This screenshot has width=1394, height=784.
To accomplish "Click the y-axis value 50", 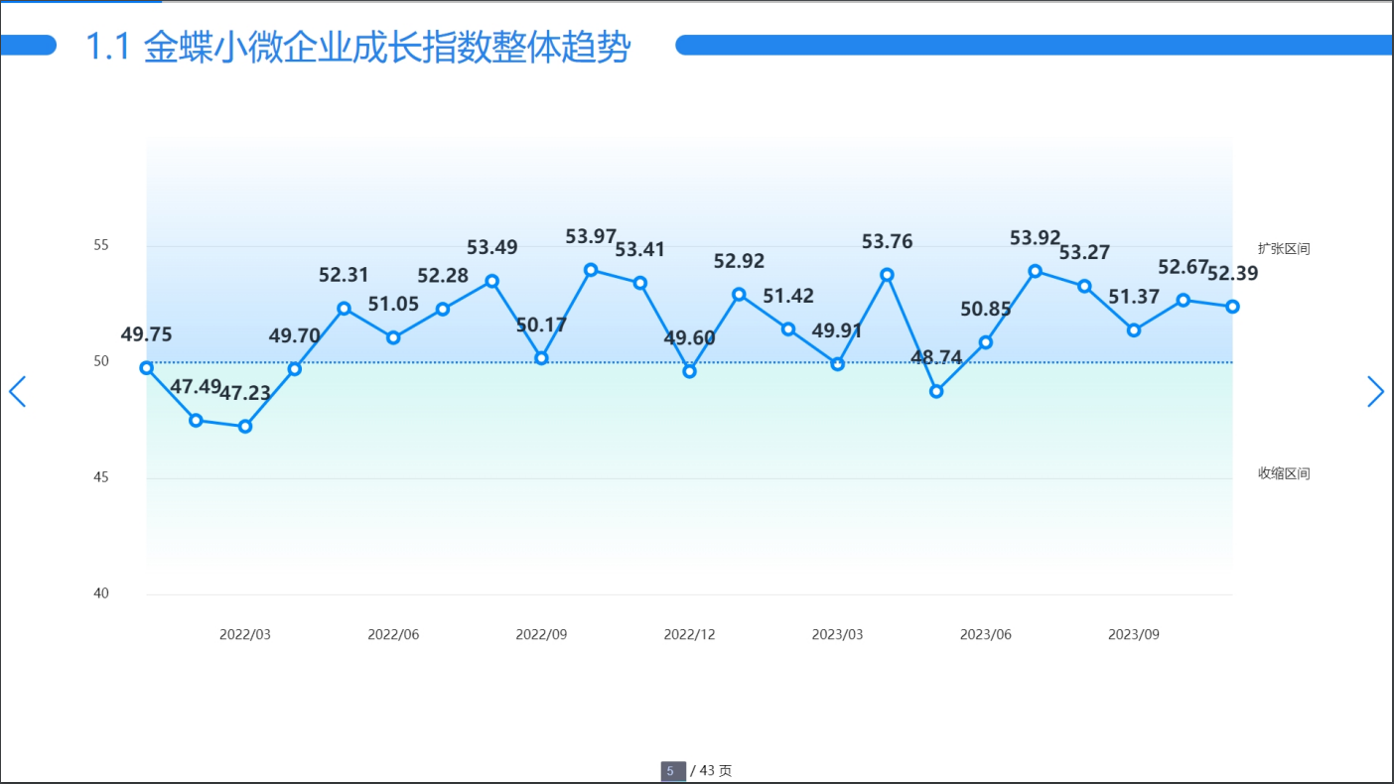I will click(101, 361).
